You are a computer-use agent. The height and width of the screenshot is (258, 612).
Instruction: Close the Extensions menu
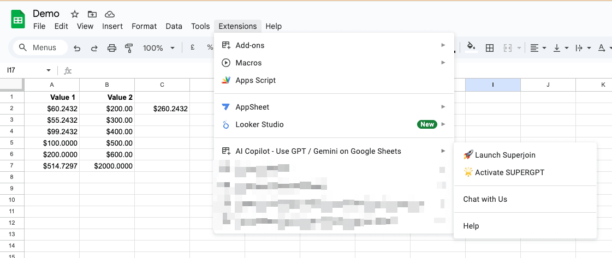pos(237,27)
